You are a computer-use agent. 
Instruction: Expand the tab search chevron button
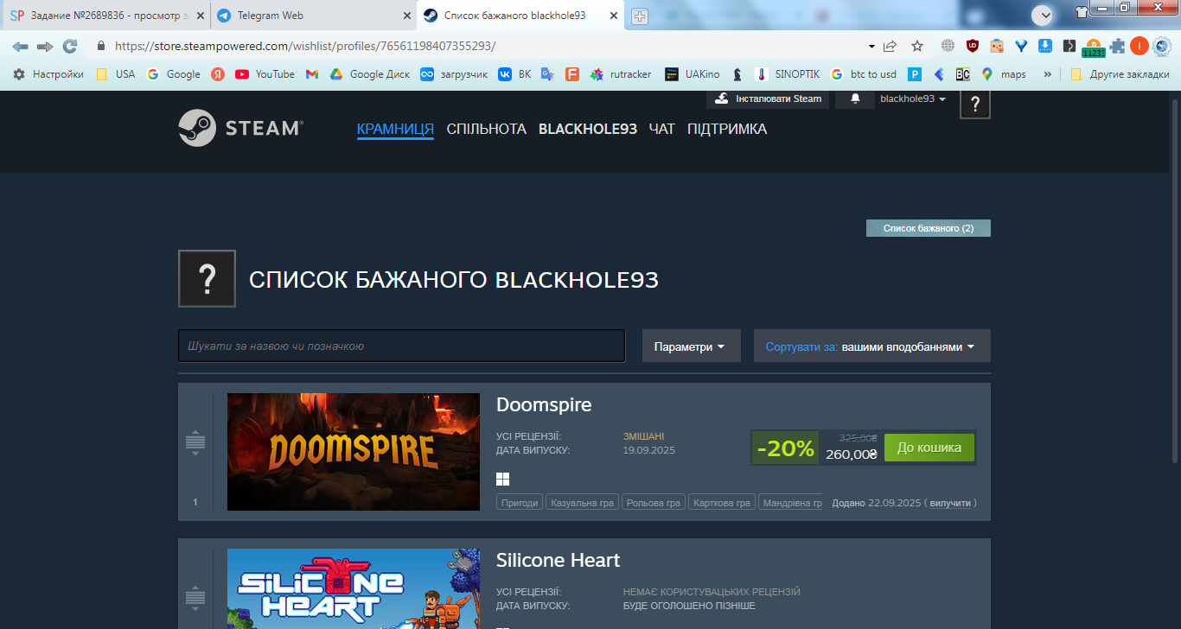coord(1043,15)
